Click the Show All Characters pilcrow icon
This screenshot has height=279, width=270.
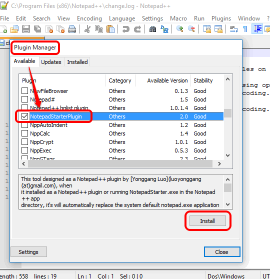tap(245, 29)
